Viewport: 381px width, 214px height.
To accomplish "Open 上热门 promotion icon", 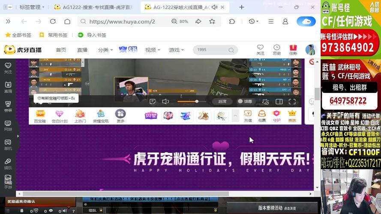I will pyautogui.click(x=80, y=116).
